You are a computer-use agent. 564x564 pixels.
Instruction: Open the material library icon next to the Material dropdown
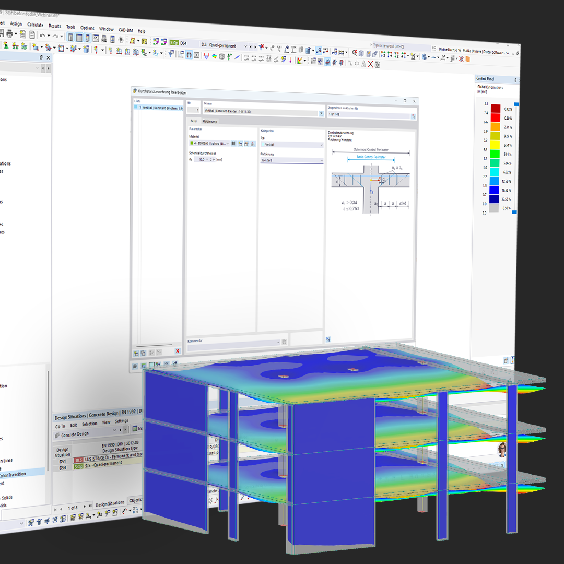tap(233, 144)
